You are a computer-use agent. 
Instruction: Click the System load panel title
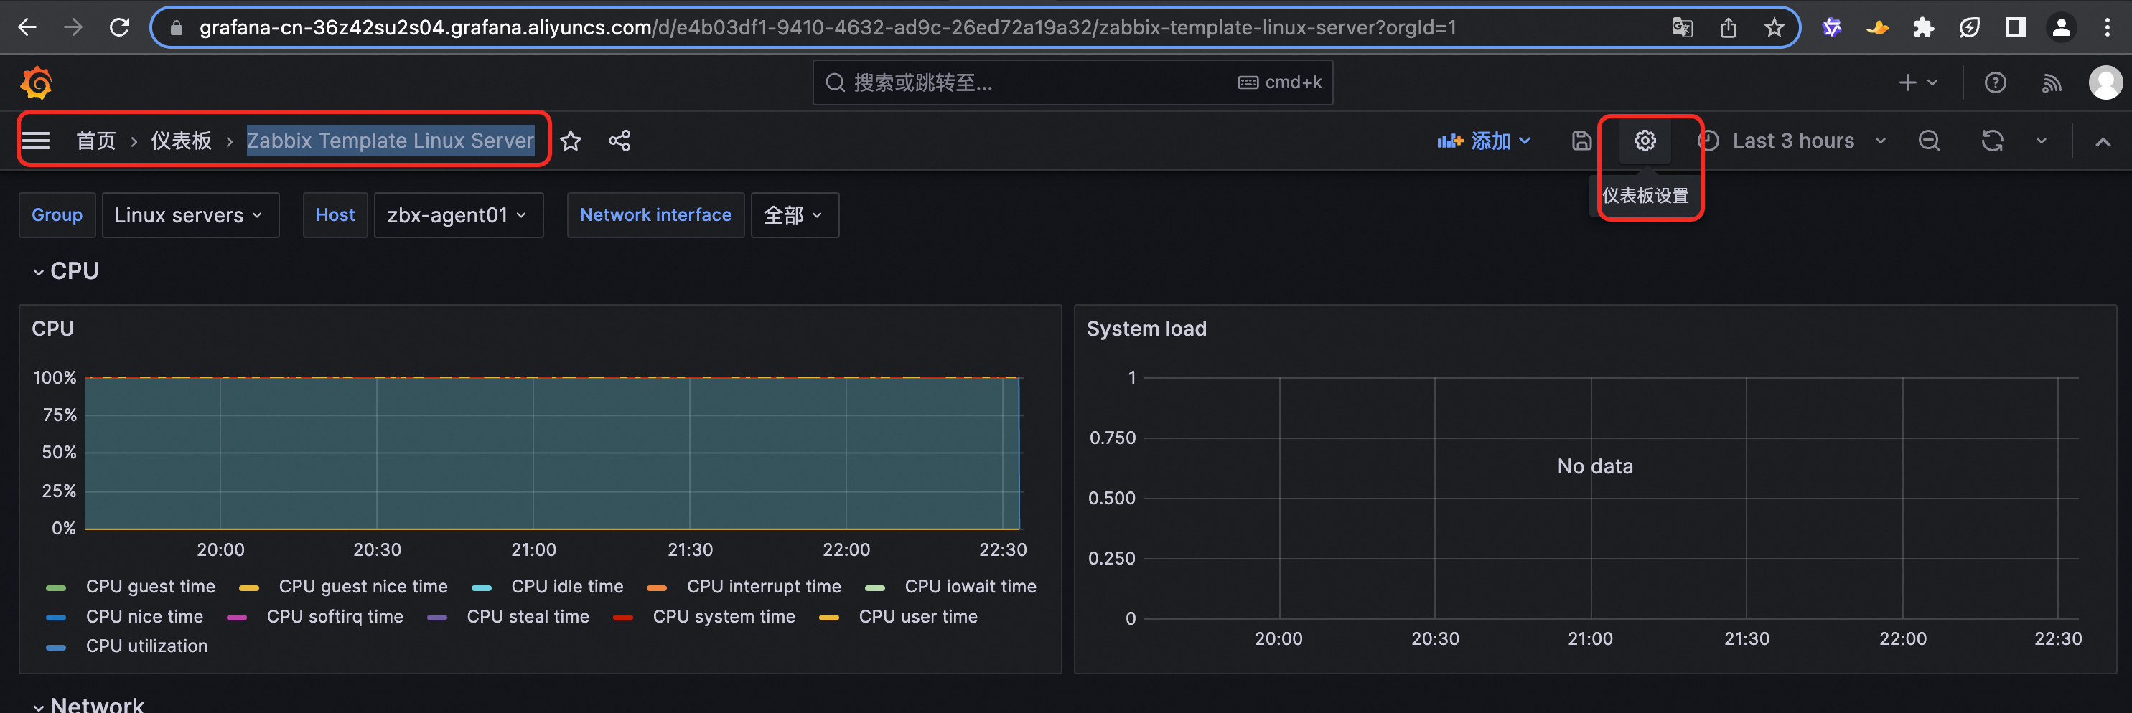pos(1146,329)
